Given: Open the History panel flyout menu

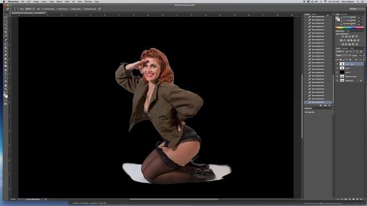Looking at the screenshot, I should pos(333,14).
